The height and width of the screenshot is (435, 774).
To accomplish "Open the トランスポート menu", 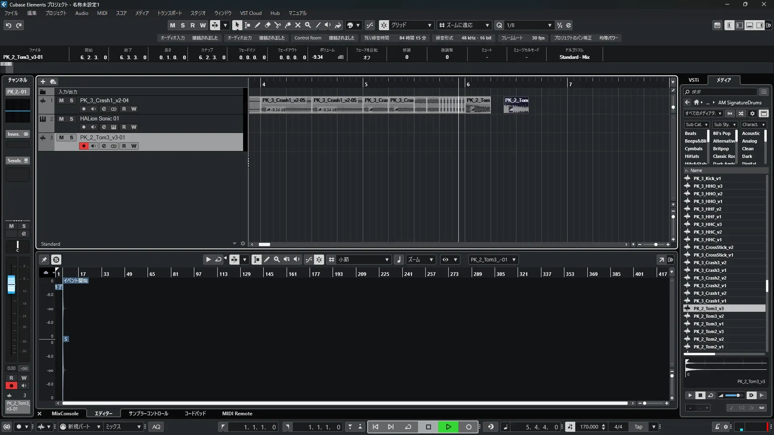I will pyautogui.click(x=169, y=13).
